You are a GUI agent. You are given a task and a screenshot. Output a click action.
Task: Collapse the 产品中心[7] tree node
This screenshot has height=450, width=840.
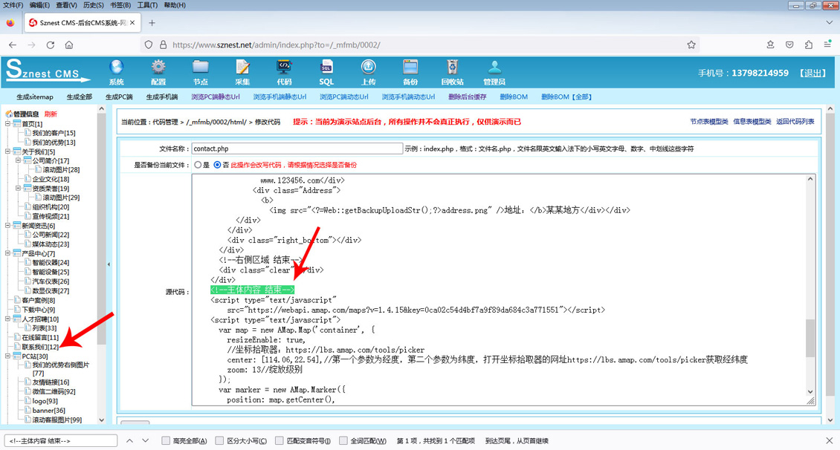tap(7, 253)
